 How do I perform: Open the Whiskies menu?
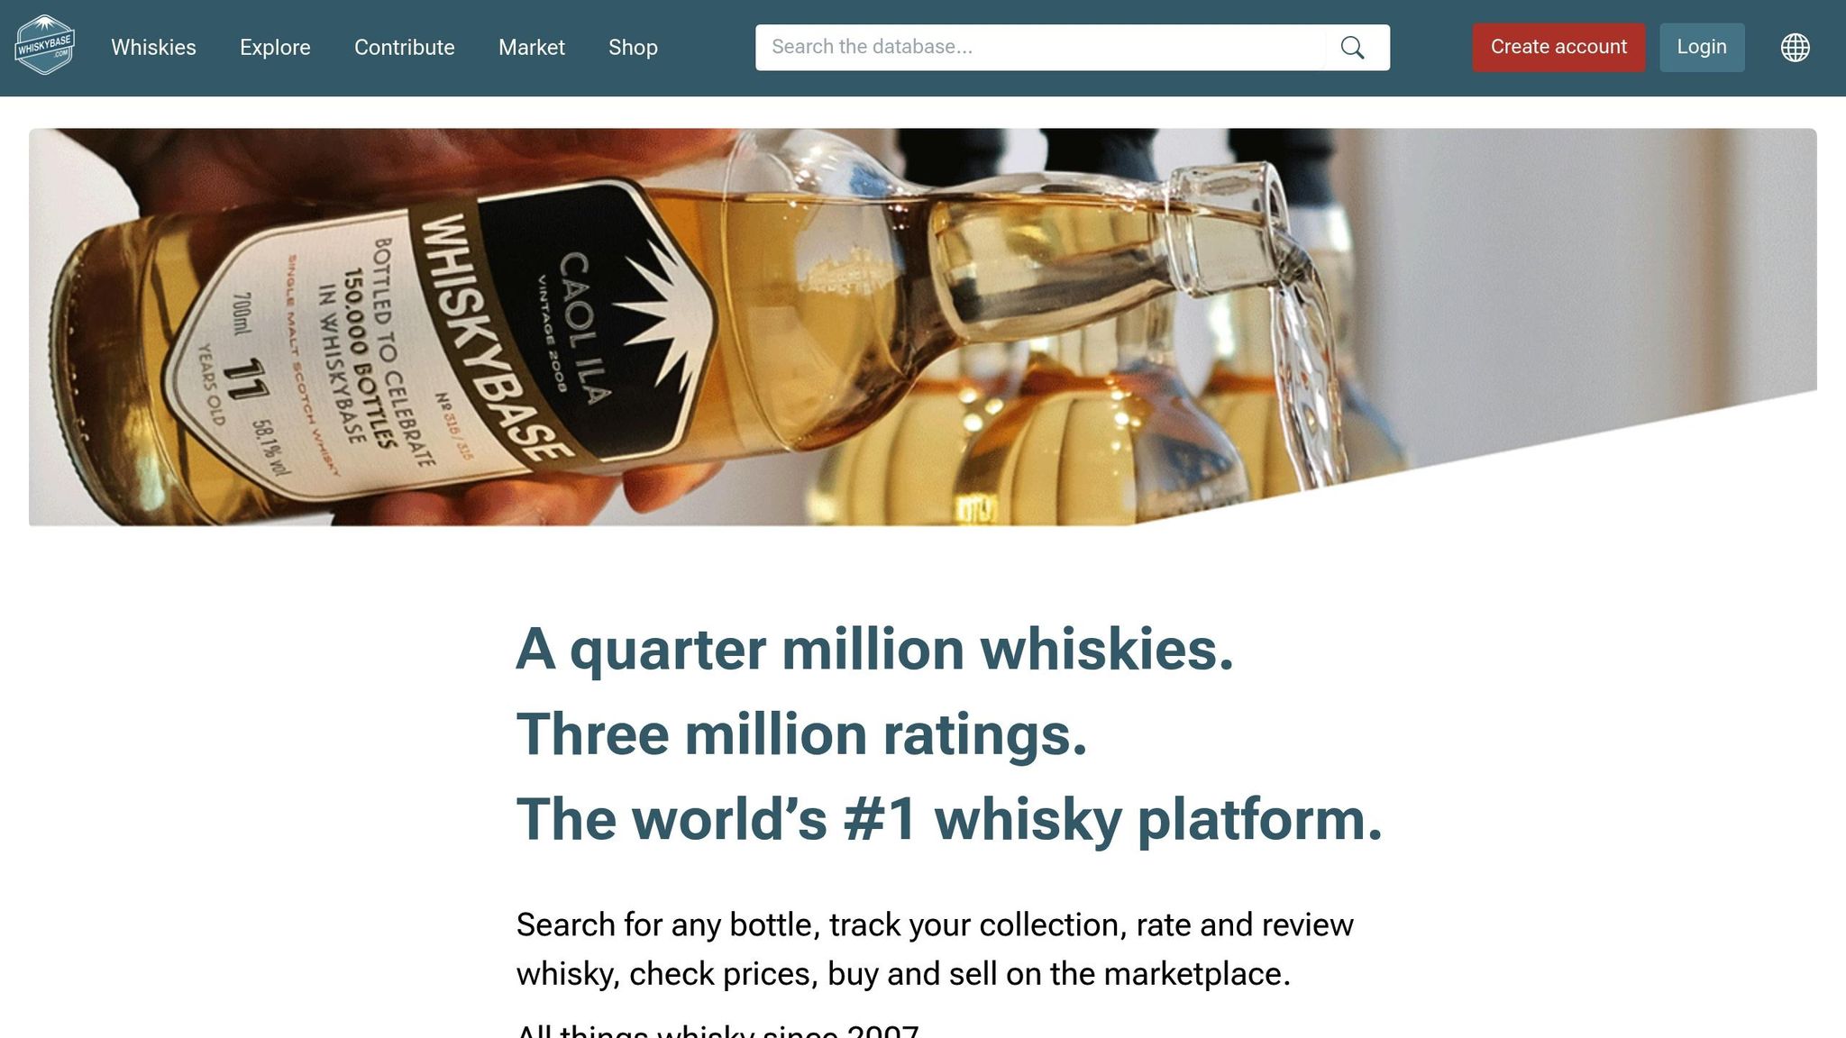(153, 47)
